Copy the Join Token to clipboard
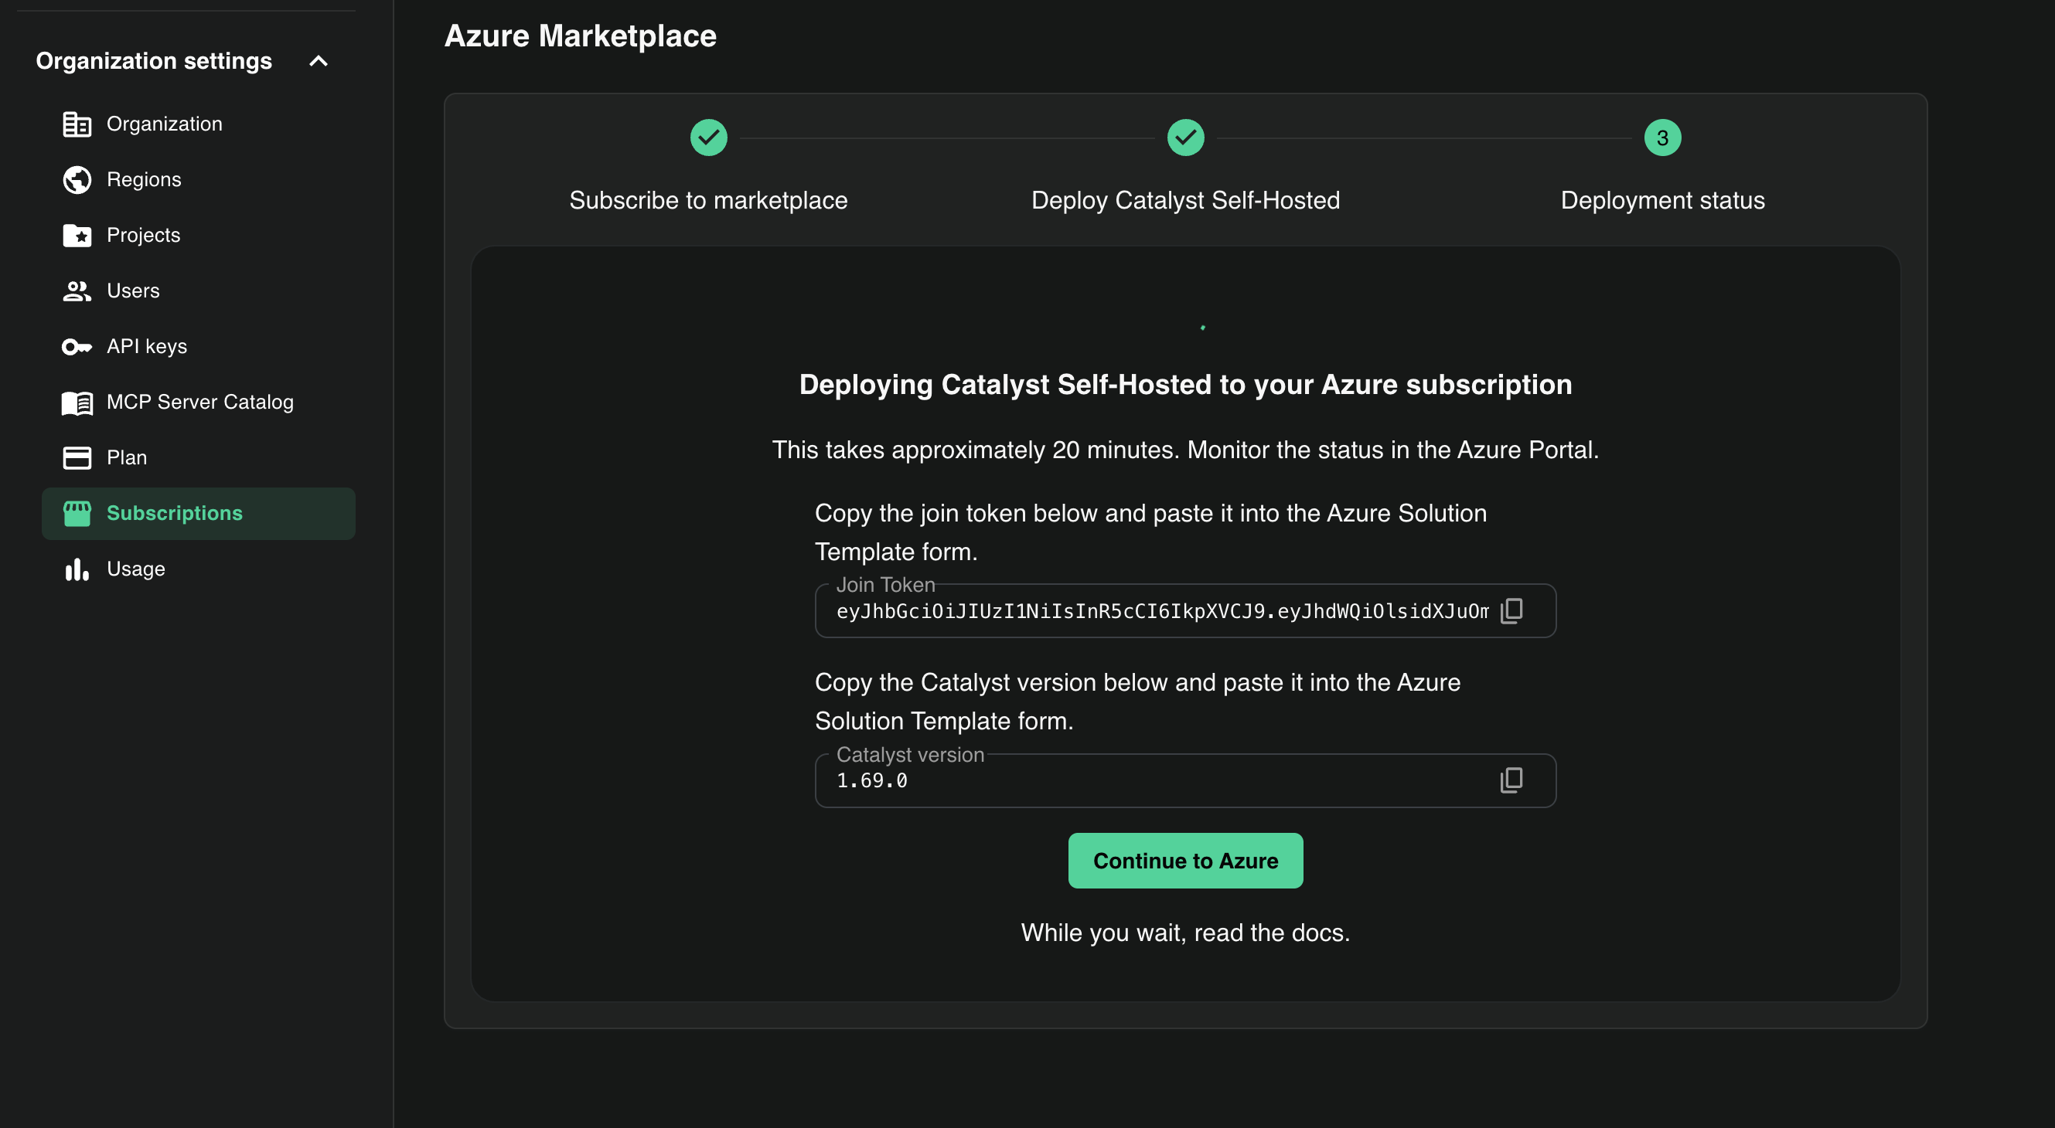Viewport: 2055px width, 1128px height. coord(1511,610)
